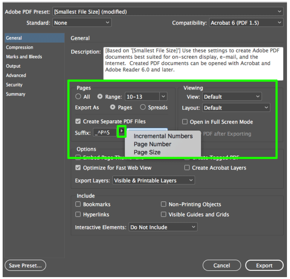Image resolution: width=290 pixels, height=279 pixels.
Task: Switch to the Summary category
Action: pos(35,94)
